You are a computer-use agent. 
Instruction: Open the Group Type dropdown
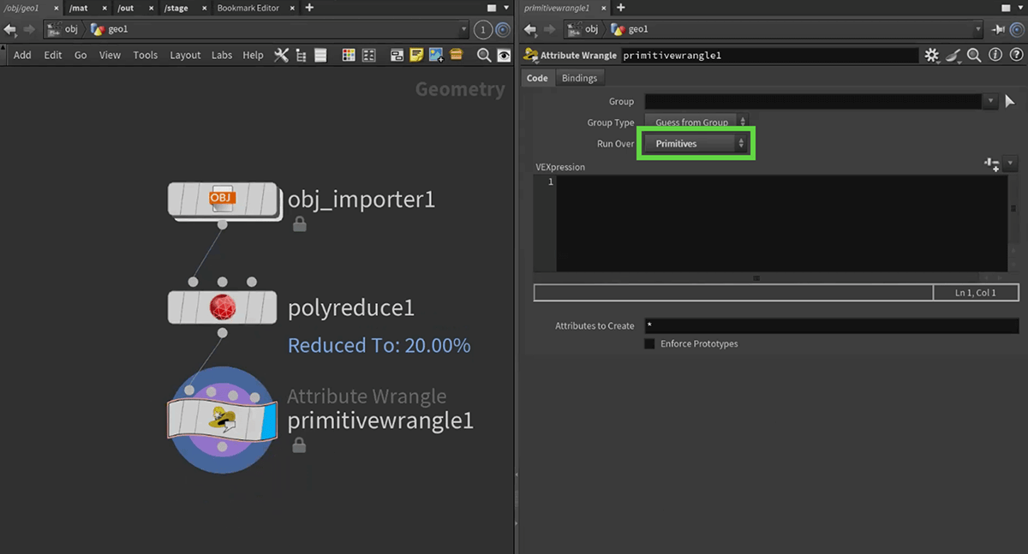(x=696, y=122)
